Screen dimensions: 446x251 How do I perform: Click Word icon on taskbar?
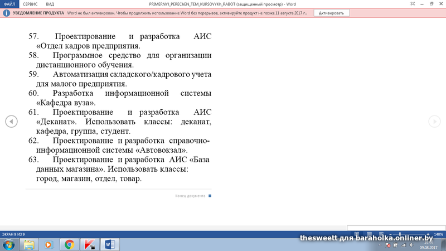[x=110, y=244]
